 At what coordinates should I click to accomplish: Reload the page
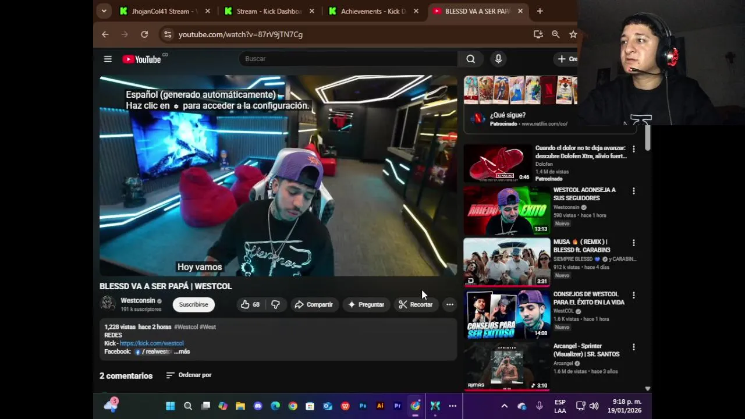click(x=144, y=34)
